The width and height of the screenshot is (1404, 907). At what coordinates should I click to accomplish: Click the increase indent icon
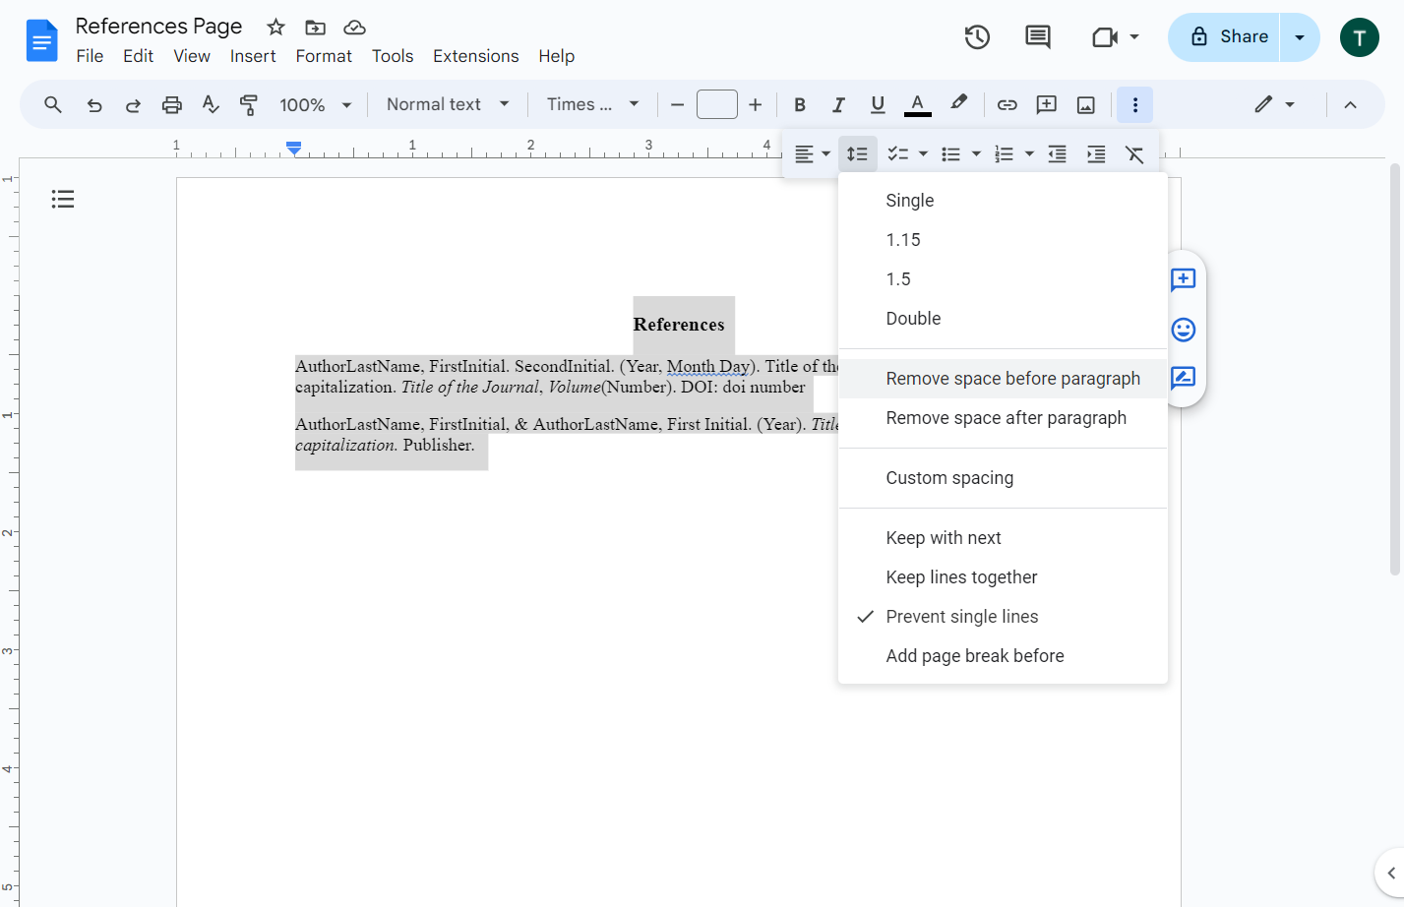(x=1096, y=154)
